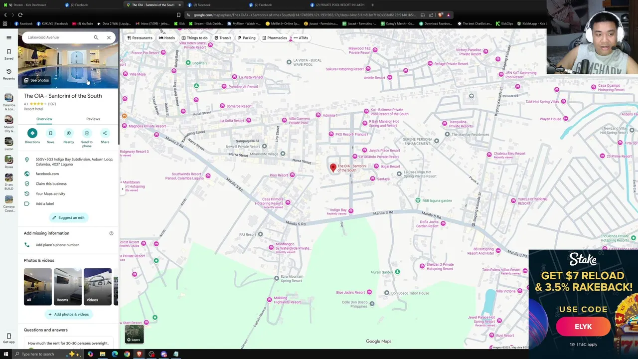The width and height of the screenshot is (638, 359).
Task: Open File Explorer from the taskbar
Action: point(103,354)
